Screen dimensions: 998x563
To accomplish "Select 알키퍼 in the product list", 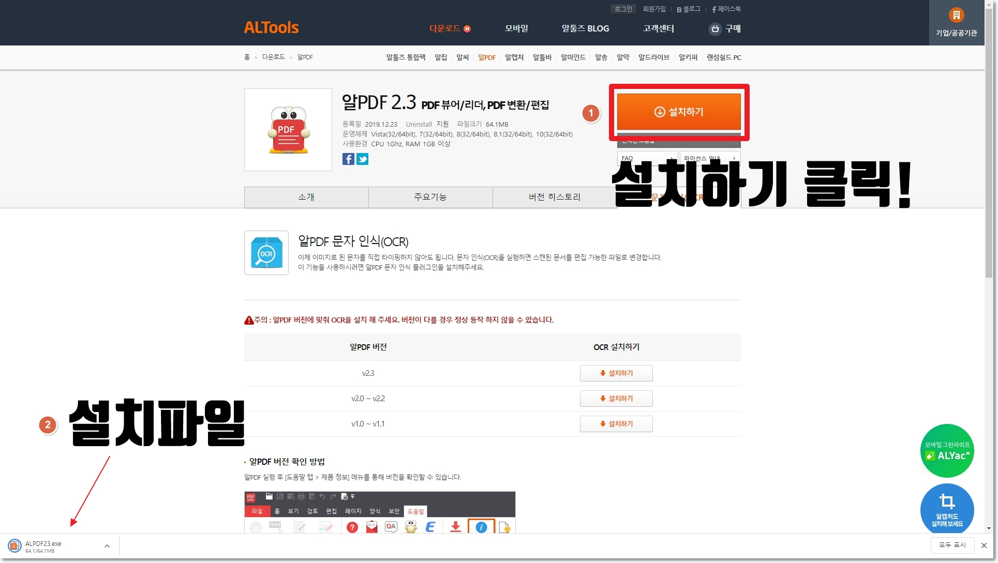I will tap(688, 57).
